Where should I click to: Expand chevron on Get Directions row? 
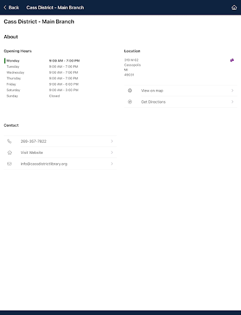click(232, 102)
